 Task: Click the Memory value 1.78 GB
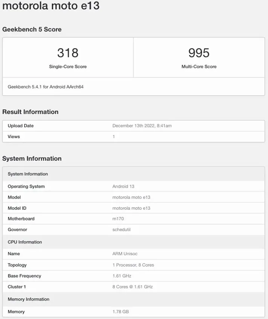120,311
